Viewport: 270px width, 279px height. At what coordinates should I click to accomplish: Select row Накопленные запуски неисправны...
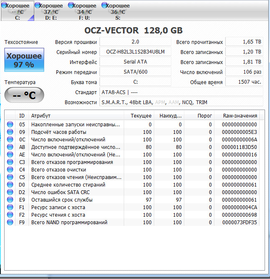[132, 124]
